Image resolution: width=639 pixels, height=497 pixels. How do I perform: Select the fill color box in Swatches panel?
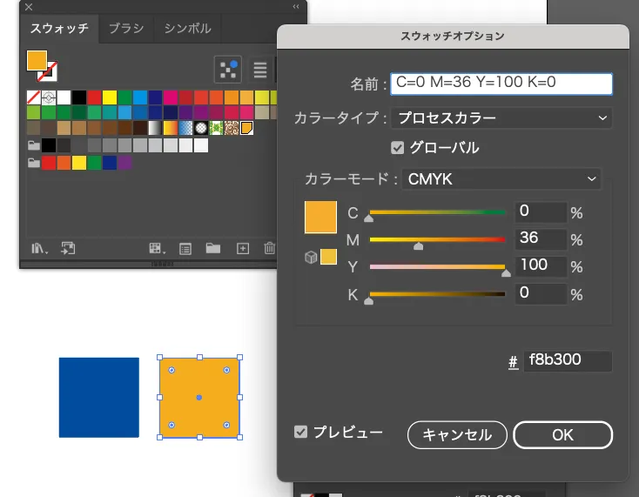pos(37,60)
